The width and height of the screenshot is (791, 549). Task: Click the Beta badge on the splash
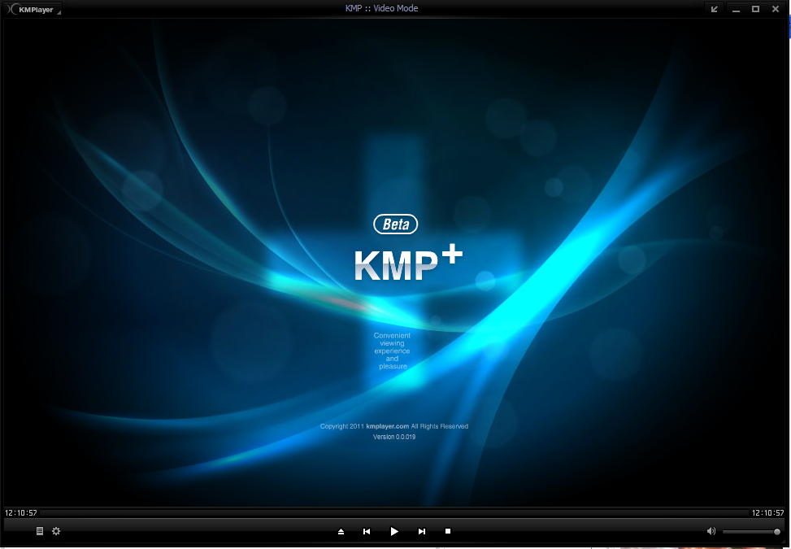[395, 224]
